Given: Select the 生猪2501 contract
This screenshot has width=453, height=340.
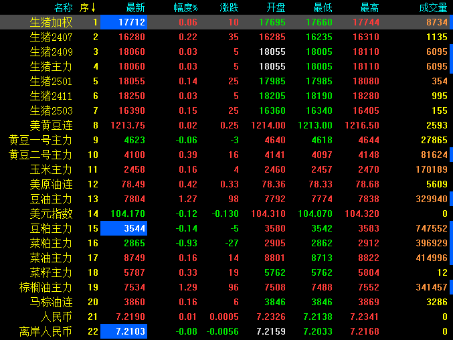Looking at the screenshot, I should [x=51, y=81].
